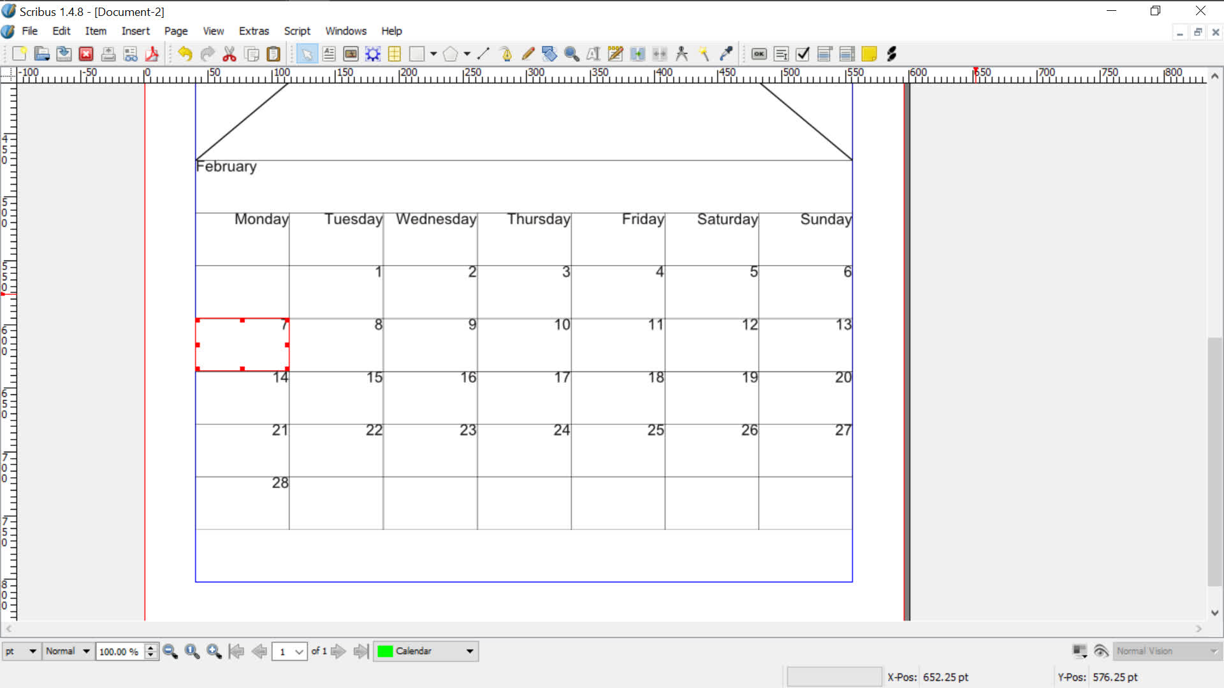Open the Calendar layer dropdown
The image size is (1224, 688).
coord(470,651)
